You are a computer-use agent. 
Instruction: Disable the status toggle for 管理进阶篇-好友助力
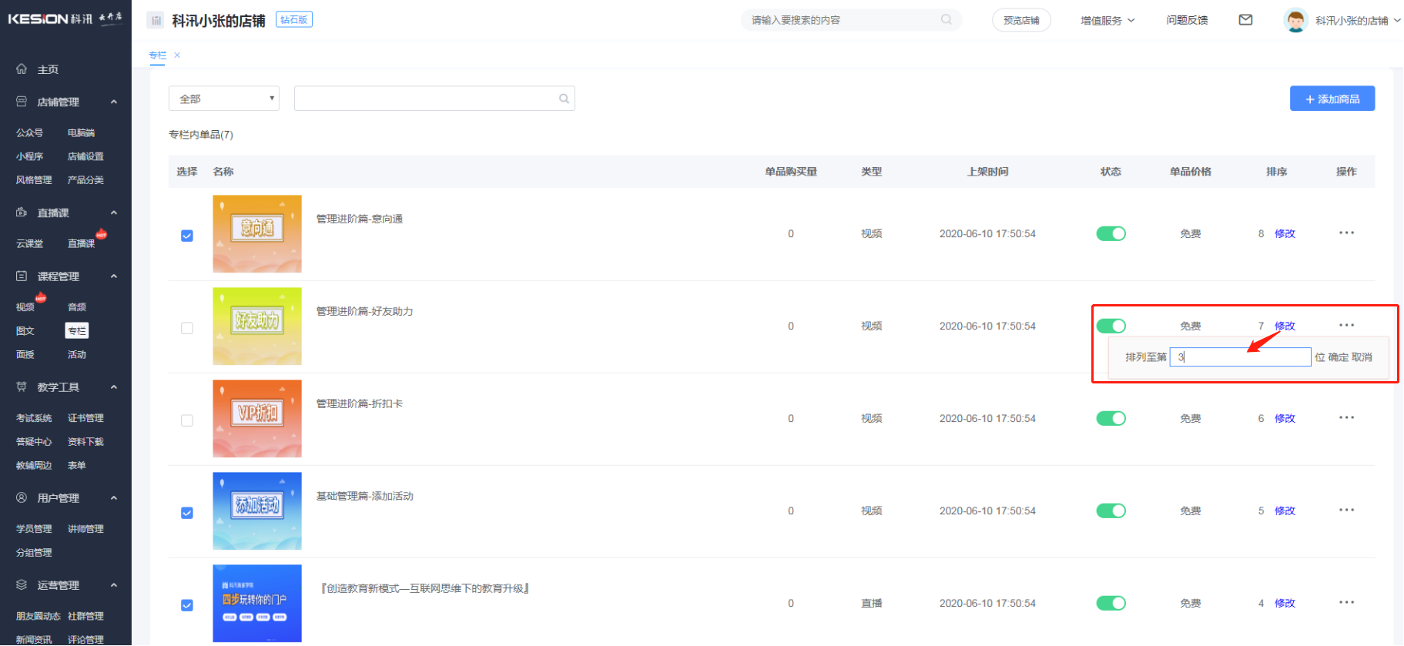pos(1111,326)
